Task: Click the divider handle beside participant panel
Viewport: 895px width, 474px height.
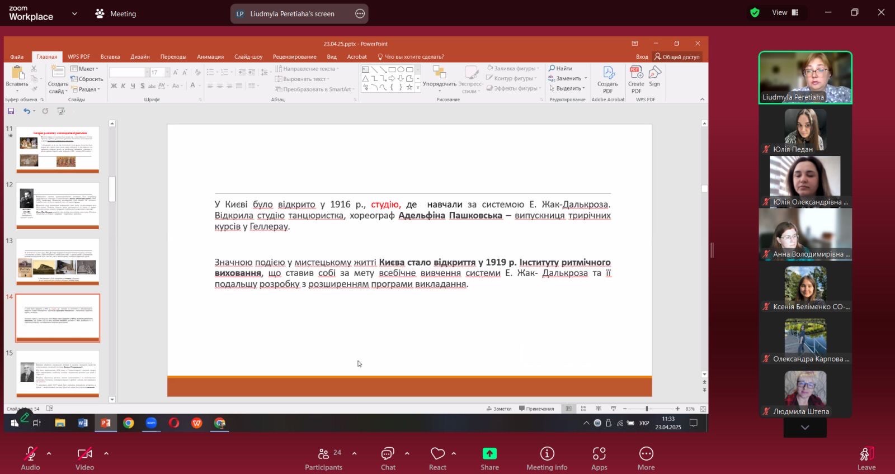Action: pyautogui.click(x=712, y=250)
